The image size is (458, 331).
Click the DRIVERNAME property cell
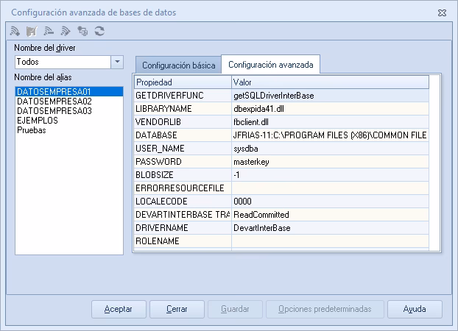pos(183,228)
